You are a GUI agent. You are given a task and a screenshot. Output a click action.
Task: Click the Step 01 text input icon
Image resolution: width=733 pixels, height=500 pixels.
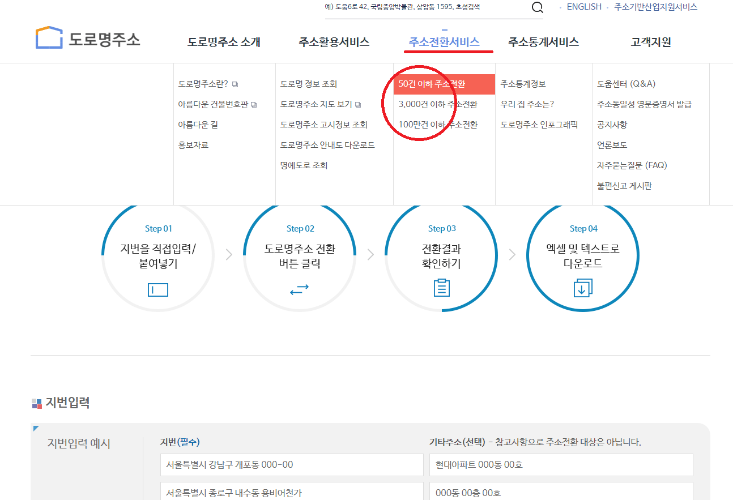(158, 290)
